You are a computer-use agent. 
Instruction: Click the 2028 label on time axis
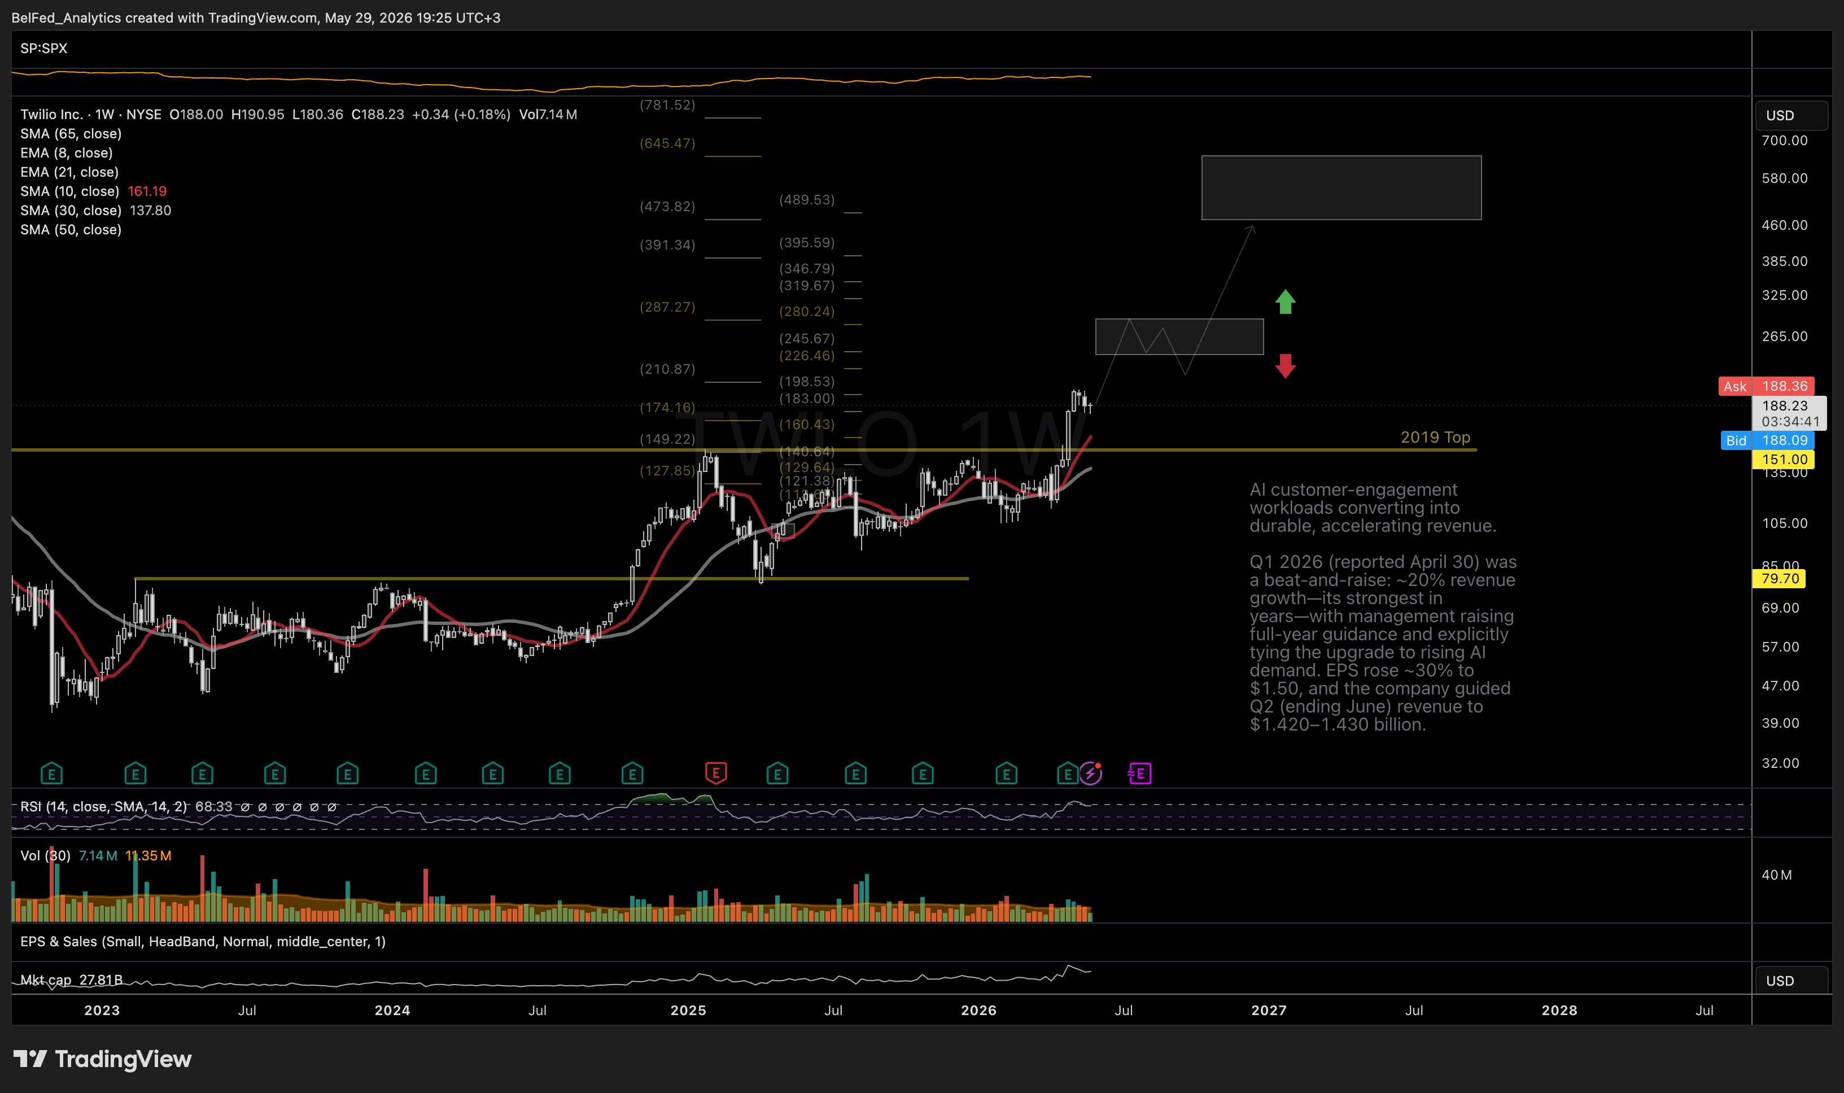click(x=1560, y=1011)
